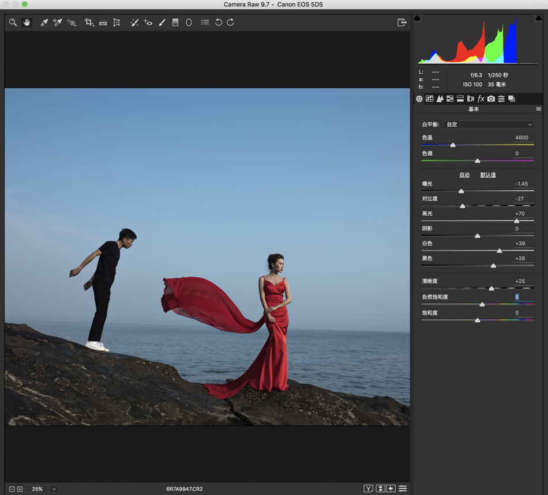Select the White Balance eyedropper tool
Screen dimensions: 548x495
tap(44, 22)
